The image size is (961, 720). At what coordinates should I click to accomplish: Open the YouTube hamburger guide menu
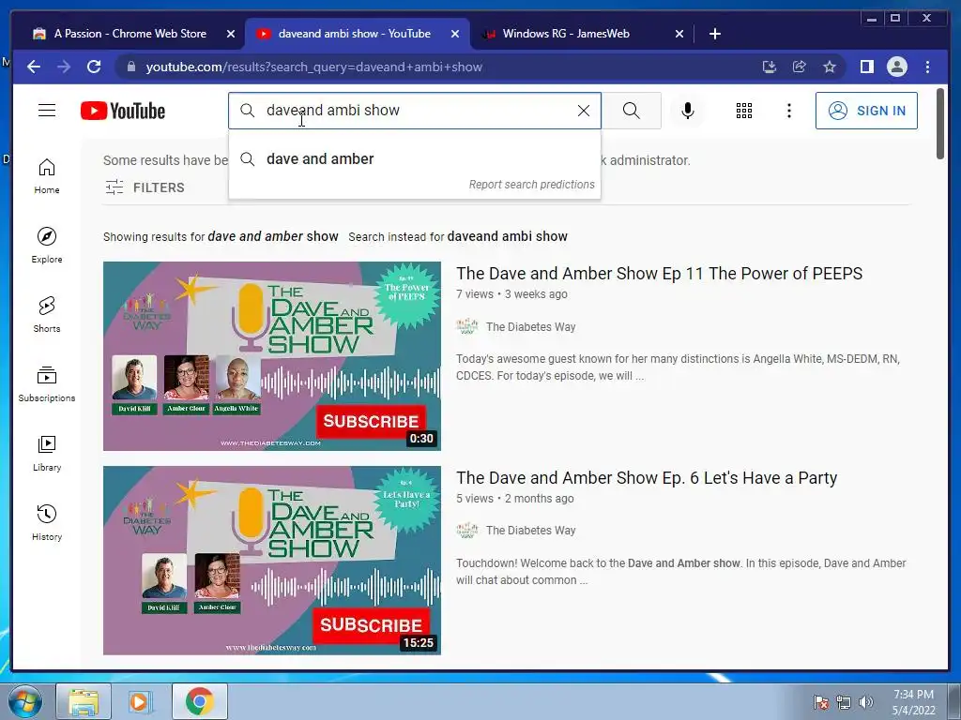point(47,111)
